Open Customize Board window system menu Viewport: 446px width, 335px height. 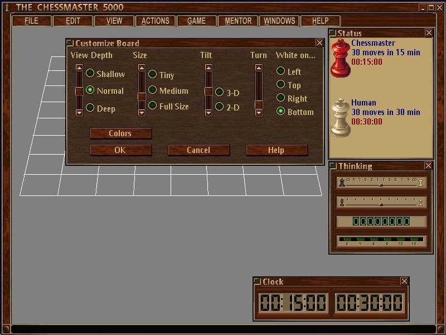(69, 43)
